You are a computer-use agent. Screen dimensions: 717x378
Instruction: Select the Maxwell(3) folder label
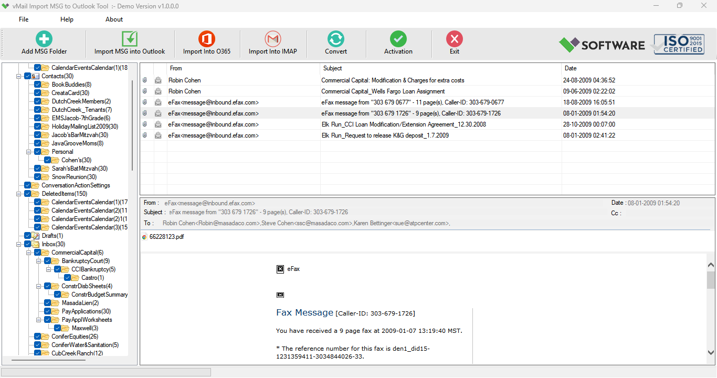[x=85, y=328]
